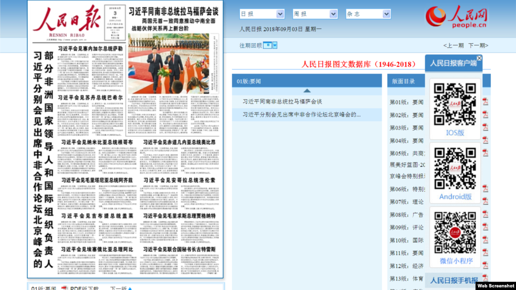Download PDF icon for 第02版
The image size is (516, 290).
[x=485, y=114]
